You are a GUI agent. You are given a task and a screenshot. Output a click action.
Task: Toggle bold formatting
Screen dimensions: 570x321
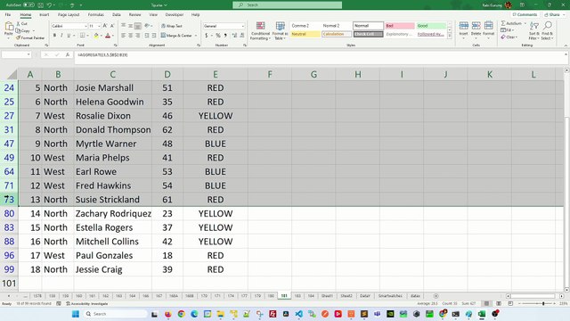coord(54,36)
